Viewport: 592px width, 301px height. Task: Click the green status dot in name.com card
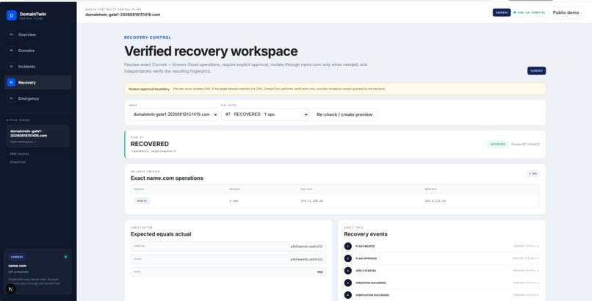point(65,257)
